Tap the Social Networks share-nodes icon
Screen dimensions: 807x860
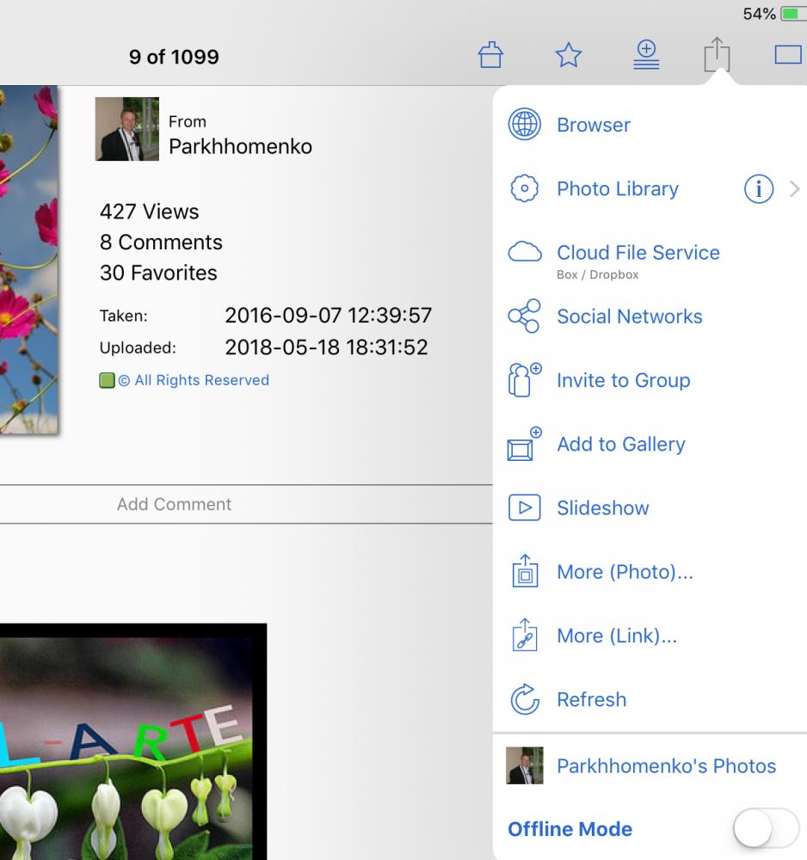[525, 316]
